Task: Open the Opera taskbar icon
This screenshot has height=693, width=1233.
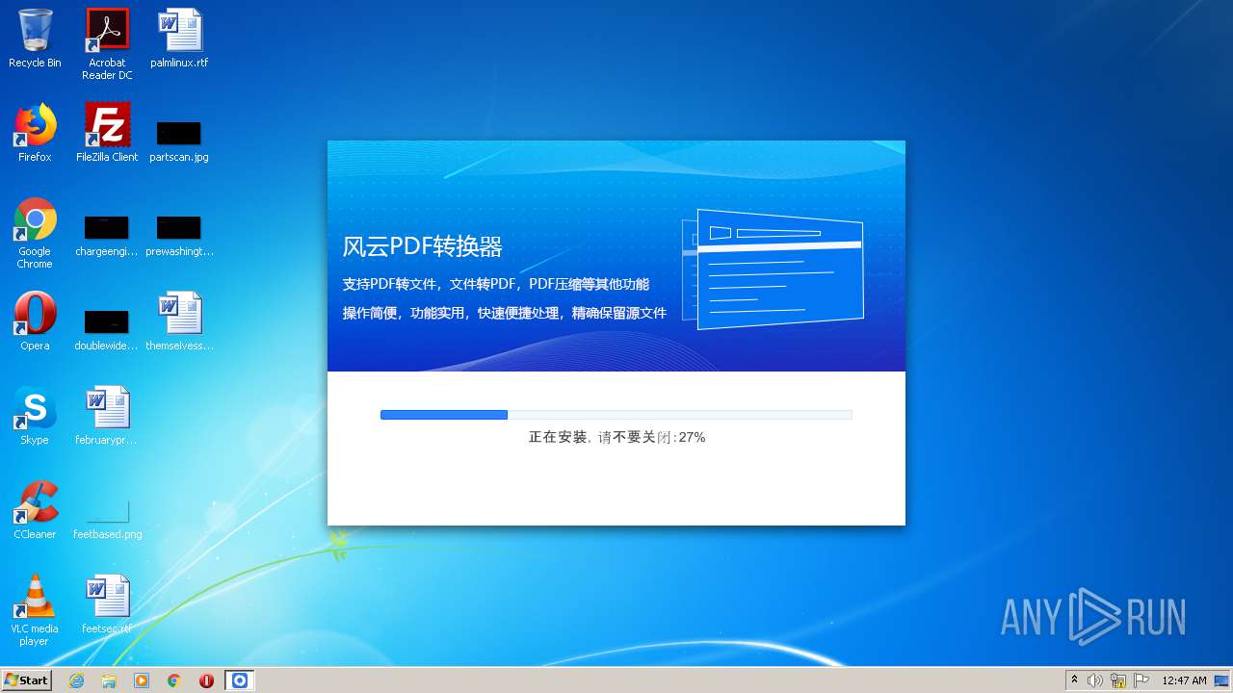Action: pos(207,680)
